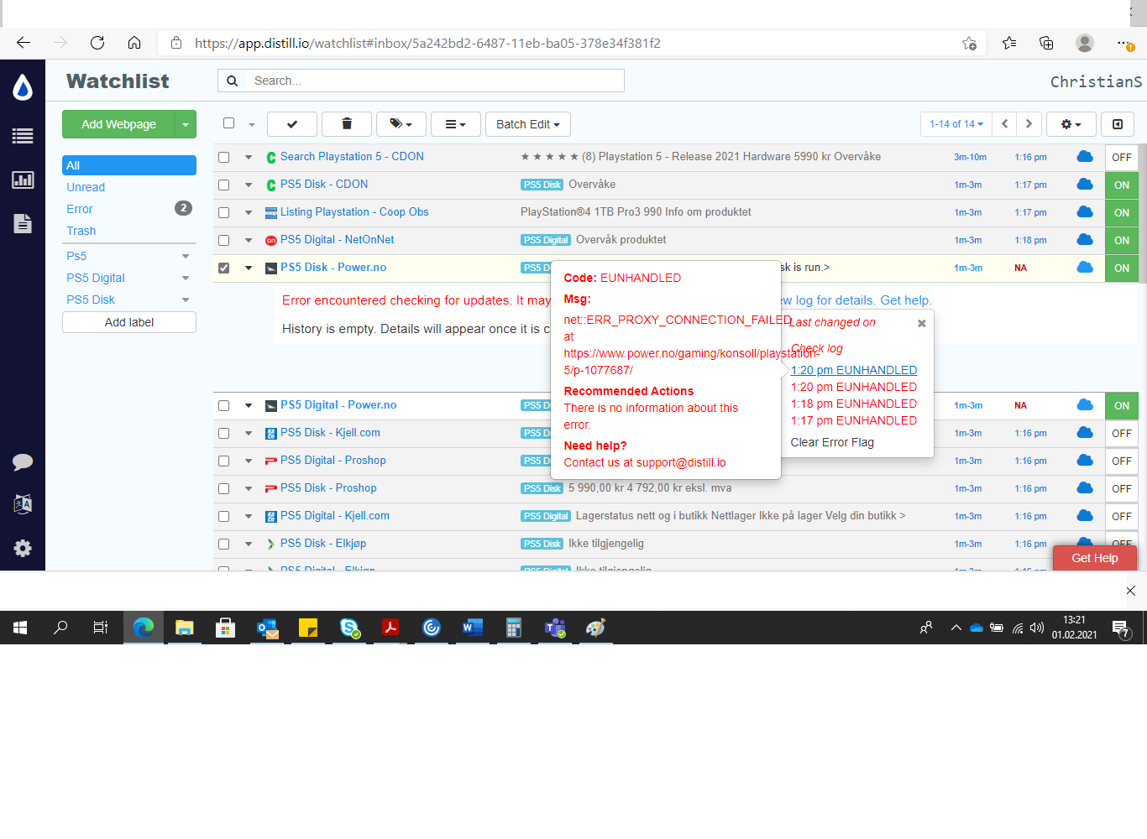Go to next page arrow

(x=1029, y=124)
